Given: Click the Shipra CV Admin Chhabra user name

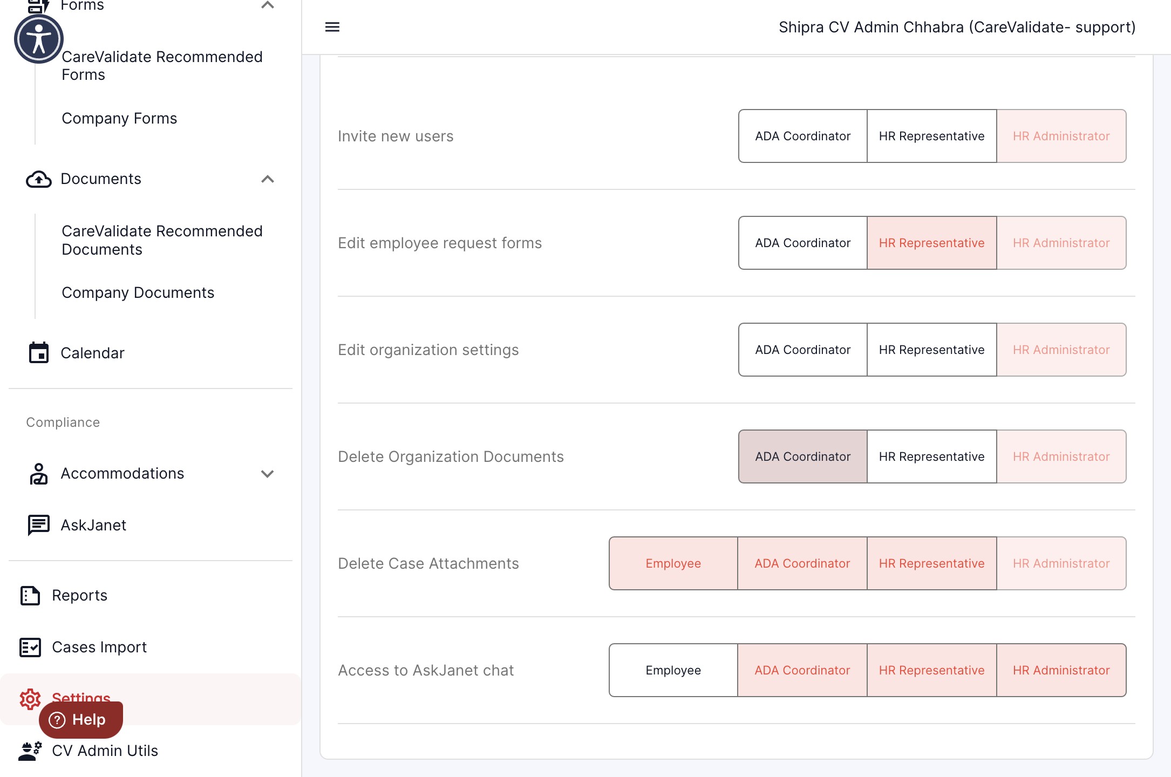Looking at the screenshot, I should [957, 27].
